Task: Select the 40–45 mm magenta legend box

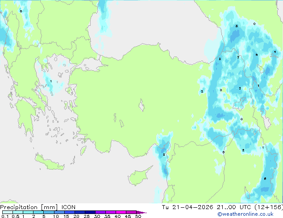Action: coord(121,212)
